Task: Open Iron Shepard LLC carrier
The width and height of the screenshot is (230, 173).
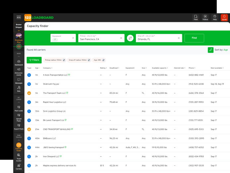Action: [x=51, y=156]
